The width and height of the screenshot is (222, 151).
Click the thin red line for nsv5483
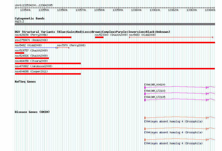171,37
